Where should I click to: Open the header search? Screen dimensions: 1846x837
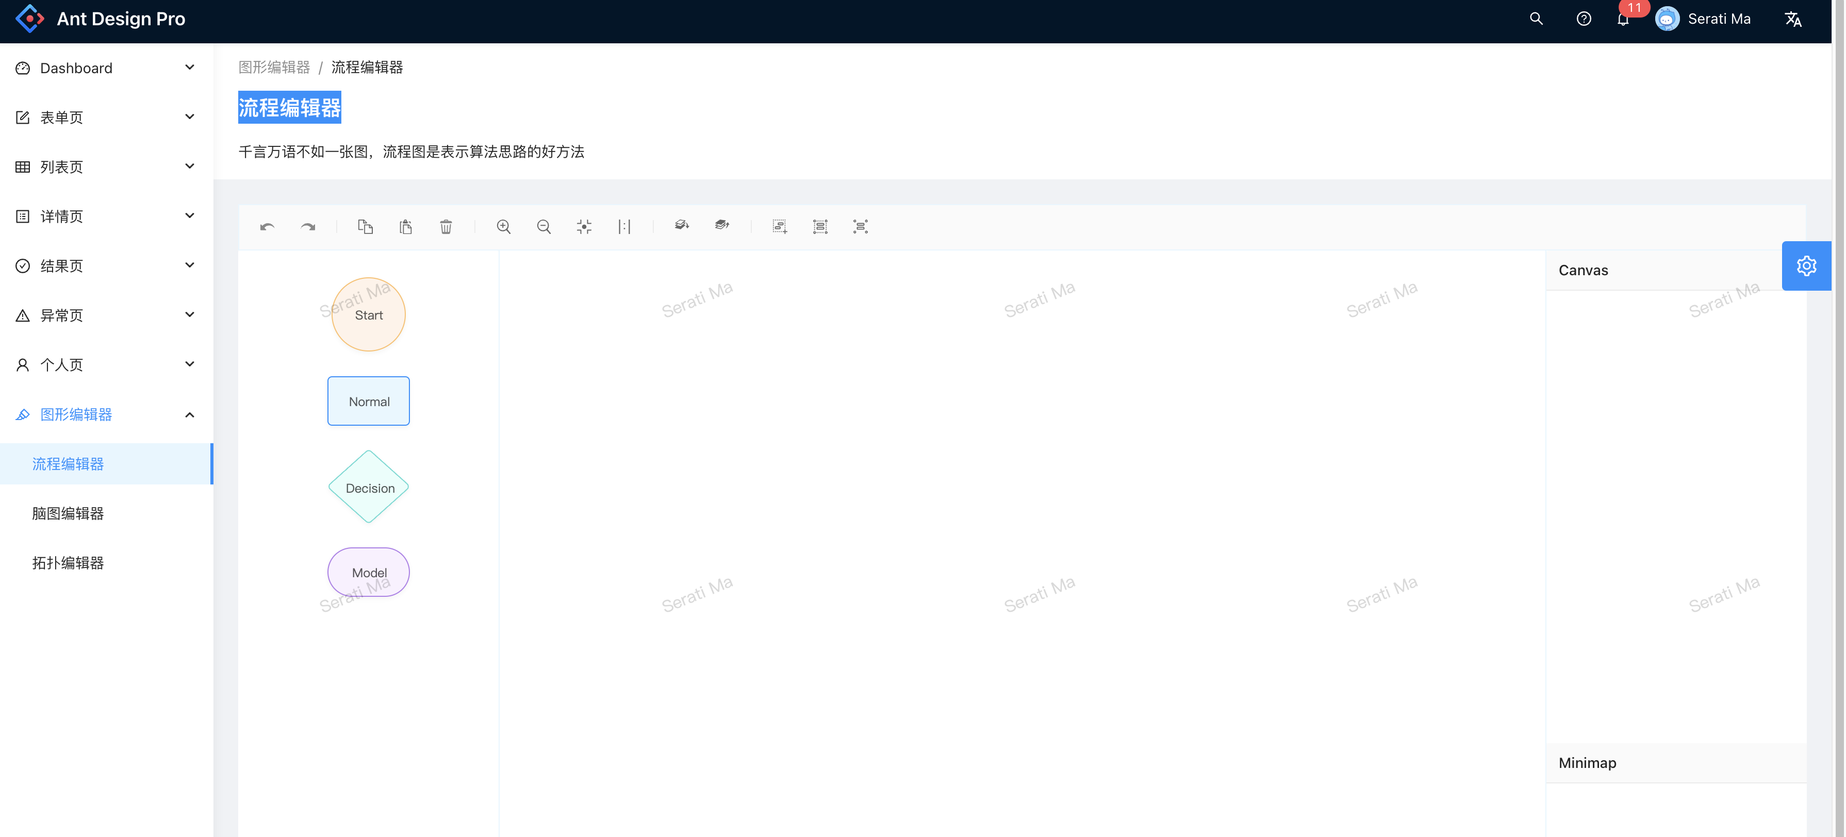(x=1536, y=19)
